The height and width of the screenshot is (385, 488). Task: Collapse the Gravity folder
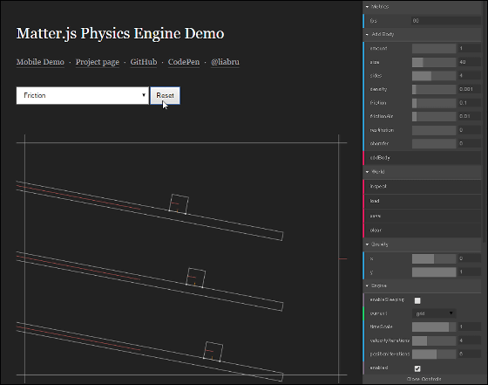point(422,244)
